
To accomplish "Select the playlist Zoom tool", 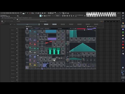I will pyautogui.click(x=14, y=18).
